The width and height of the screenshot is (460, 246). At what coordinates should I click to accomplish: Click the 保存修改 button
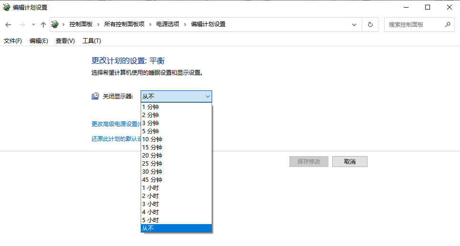click(308, 161)
